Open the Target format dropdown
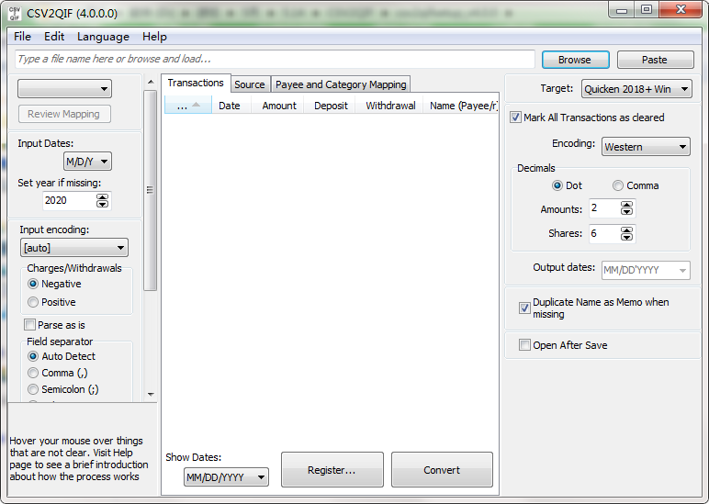Screen dimensions: 709x504 coord(636,89)
